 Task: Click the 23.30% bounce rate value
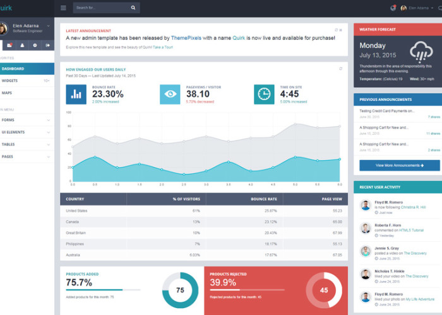pyautogui.click(x=108, y=94)
